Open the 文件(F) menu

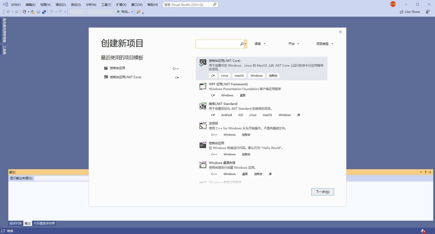pyautogui.click(x=16, y=5)
